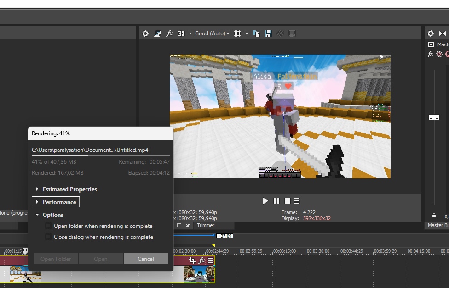Cancel the rendering process
This screenshot has width=449, height=288.
coord(146,259)
